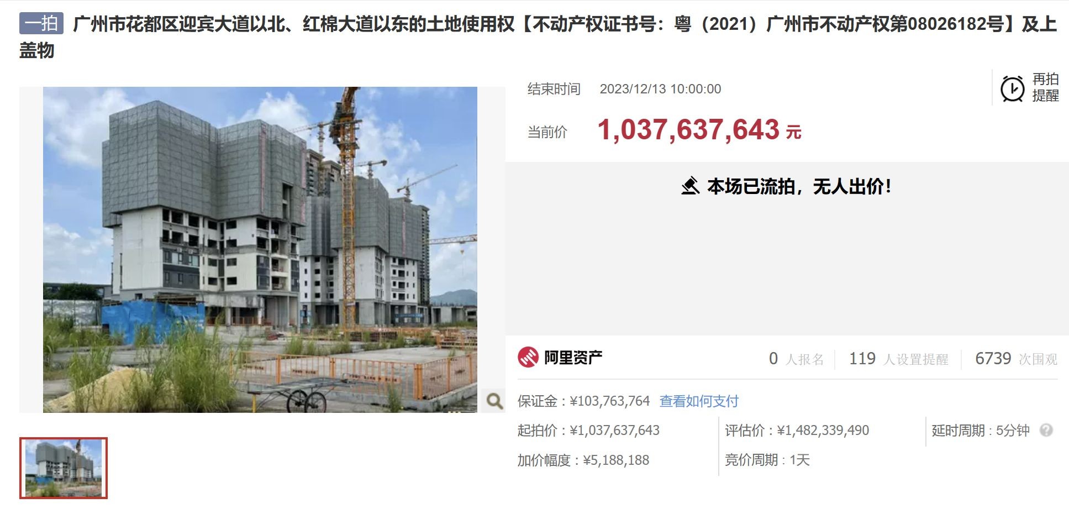
Task: Click the 0 人报名 registration counter
Action: [796, 359]
